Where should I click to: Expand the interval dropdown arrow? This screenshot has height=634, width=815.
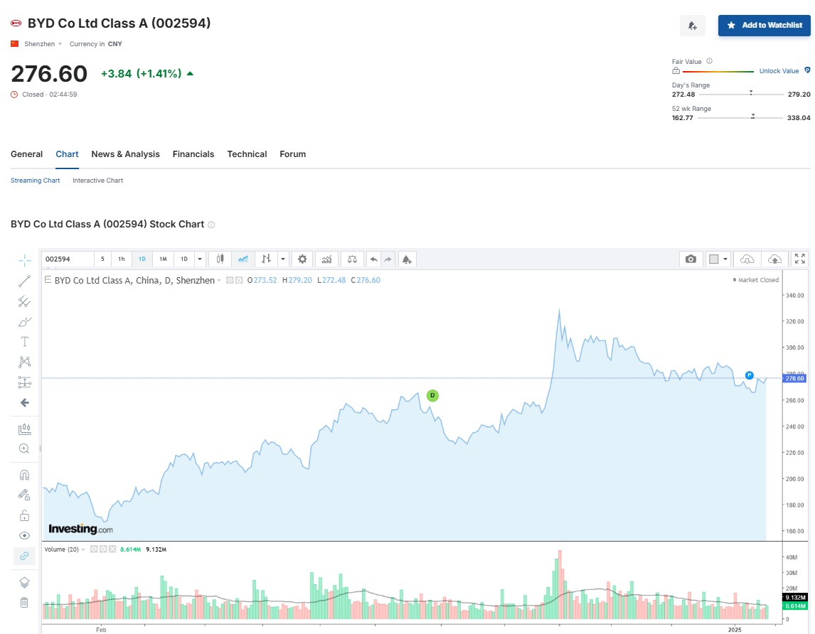pos(200,259)
